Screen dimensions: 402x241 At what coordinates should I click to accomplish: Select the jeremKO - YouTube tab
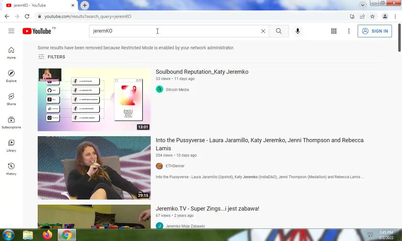[40, 5]
